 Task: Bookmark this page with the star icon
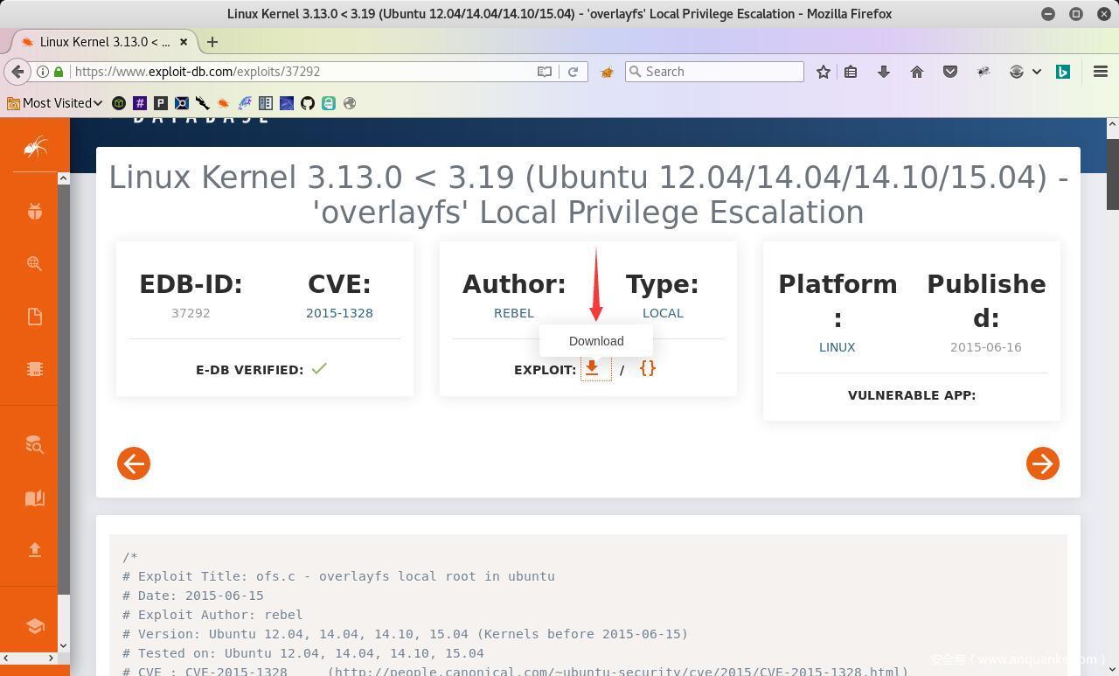click(823, 72)
